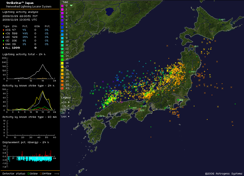Click the Online detector status indicator
This screenshot has height=176, width=244.
32,174
